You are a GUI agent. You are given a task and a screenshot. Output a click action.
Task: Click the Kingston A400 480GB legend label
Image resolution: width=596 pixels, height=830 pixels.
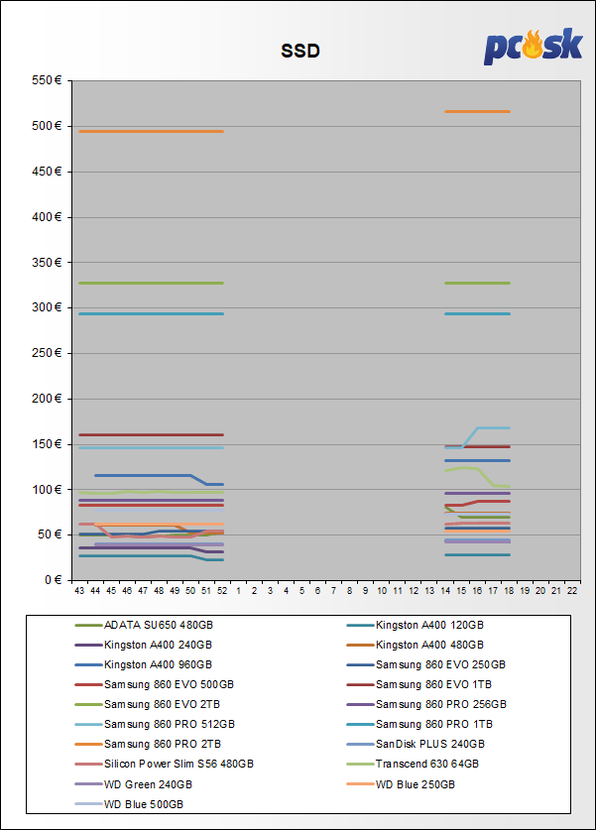click(x=423, y=645)
